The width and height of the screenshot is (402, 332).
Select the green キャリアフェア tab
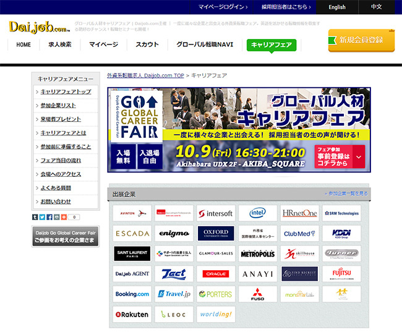pos(272,45)
